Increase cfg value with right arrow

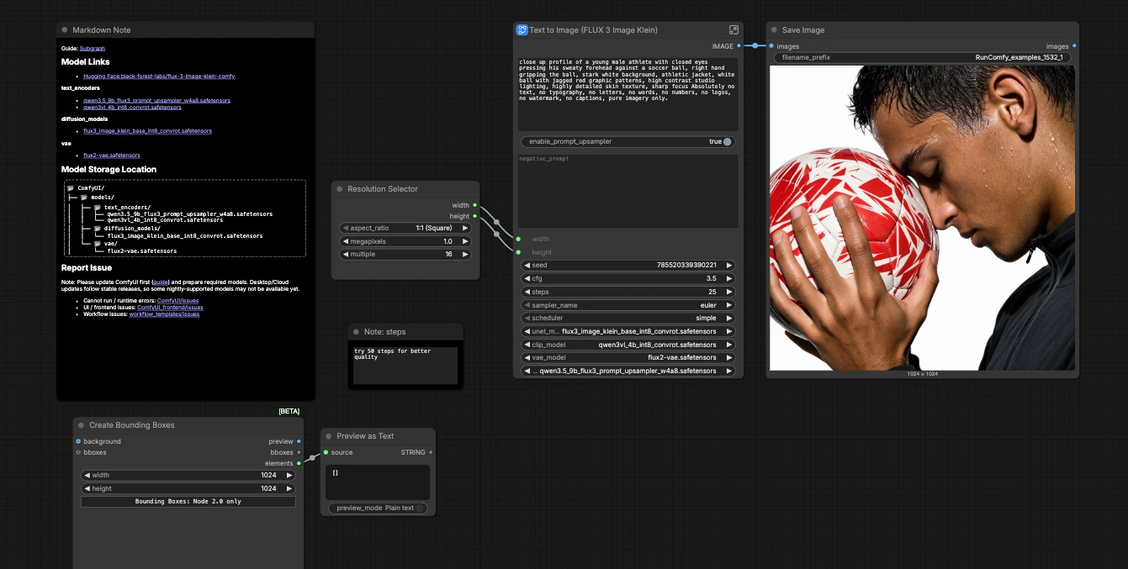[x=728, y=278]
